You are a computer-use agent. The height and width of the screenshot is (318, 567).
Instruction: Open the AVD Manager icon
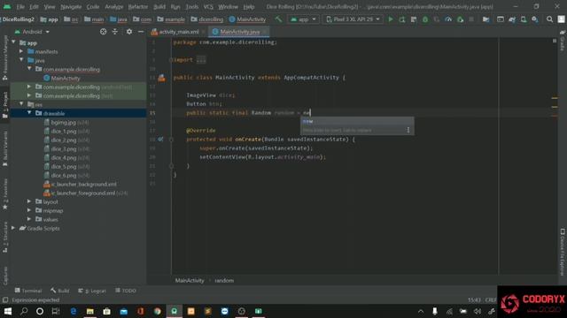524,19
